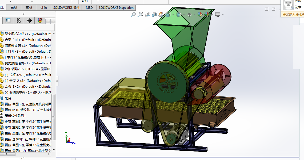This screenshot has width=304, height=160.
Task: Toggle the Hide/Show Items eye icon
Action: [x=189, y=15]
